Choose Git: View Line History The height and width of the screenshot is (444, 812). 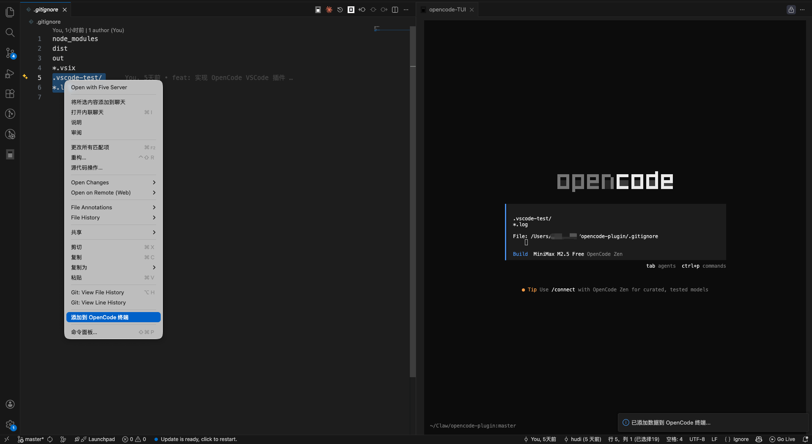pos(113,302)
